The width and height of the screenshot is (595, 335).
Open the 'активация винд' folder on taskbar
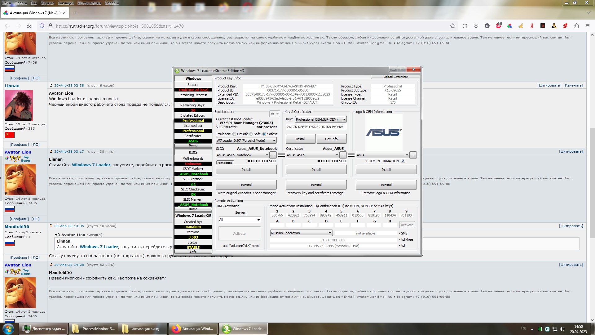(x=143, y=329)
